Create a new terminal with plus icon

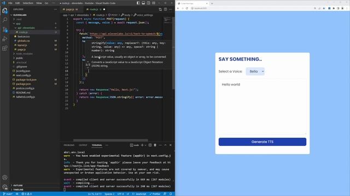(x=142, y=145)
